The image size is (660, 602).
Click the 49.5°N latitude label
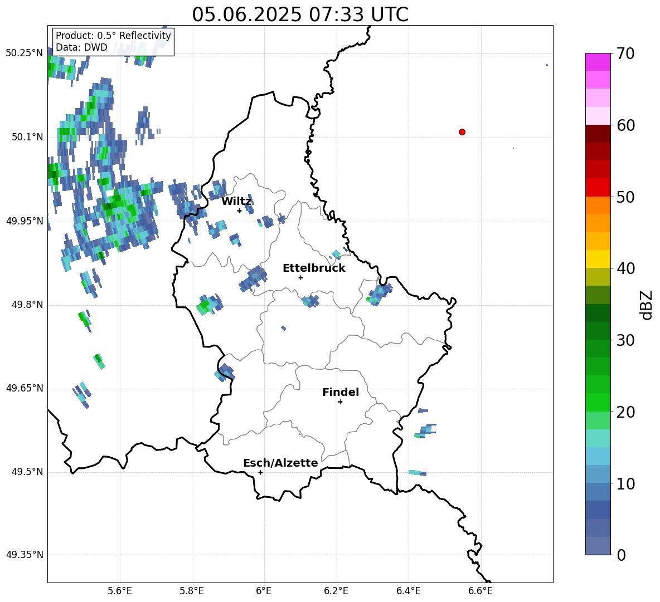(x=27, y=472)
